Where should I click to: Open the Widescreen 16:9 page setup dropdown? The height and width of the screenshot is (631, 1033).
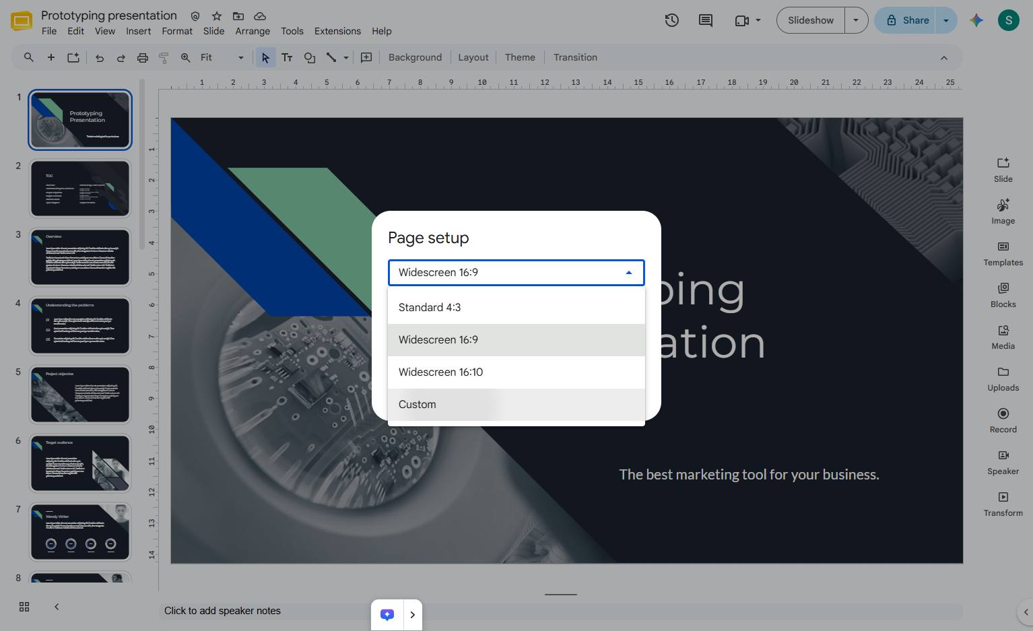coord(516,273)
